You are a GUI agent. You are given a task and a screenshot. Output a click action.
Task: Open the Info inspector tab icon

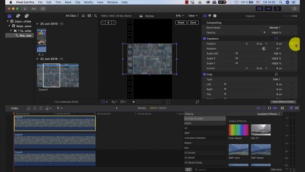(x=215, y=16)
